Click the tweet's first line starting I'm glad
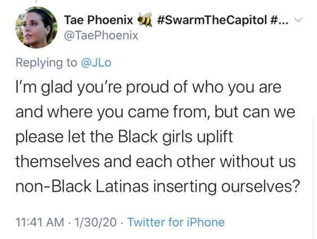317x239 pixels. [149, 88]
